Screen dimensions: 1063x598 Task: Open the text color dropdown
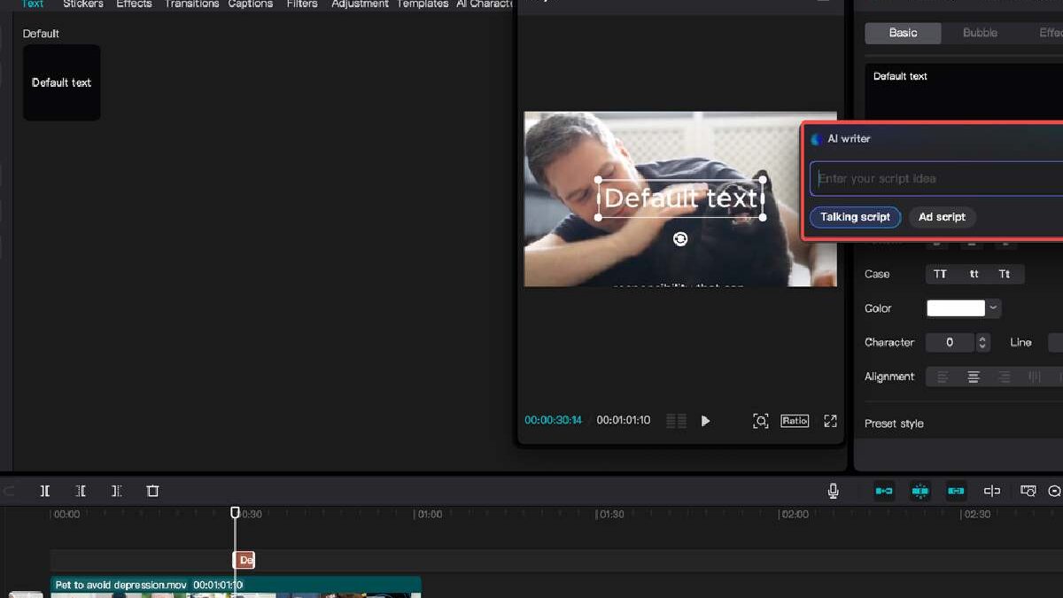(x=993, y=307)
